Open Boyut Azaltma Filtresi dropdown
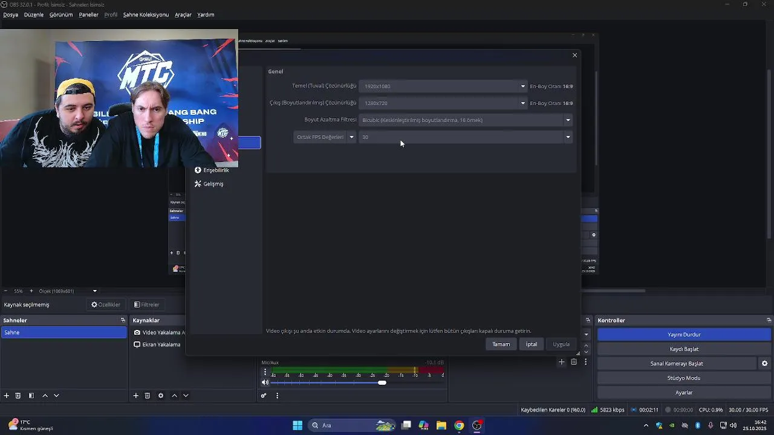This screenshot has height=435, width=774. click(466, 120)
